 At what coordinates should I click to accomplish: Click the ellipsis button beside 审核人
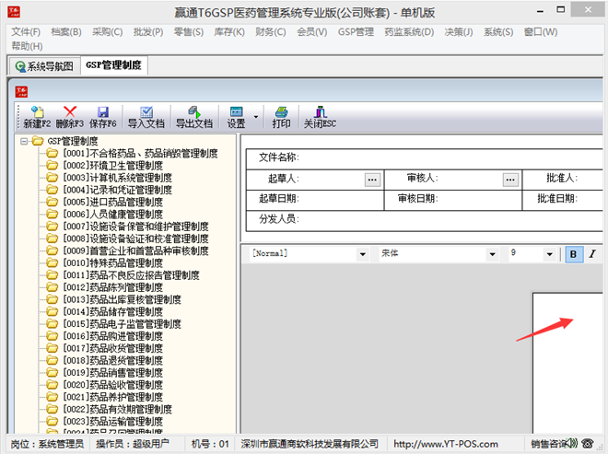510,179
